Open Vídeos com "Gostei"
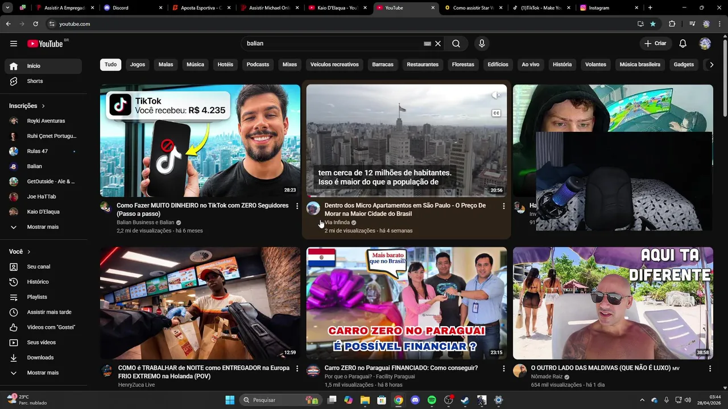Image resolution: width=728 pixels, height=409 pixels. [x=43, y=327]
